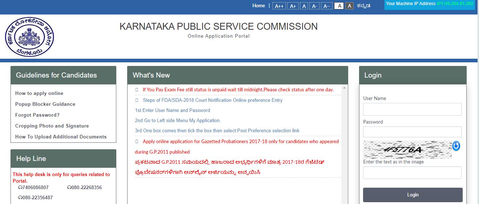Switch language to Kannada
This screenshot has height=204, width=479.
pos(363,6)
